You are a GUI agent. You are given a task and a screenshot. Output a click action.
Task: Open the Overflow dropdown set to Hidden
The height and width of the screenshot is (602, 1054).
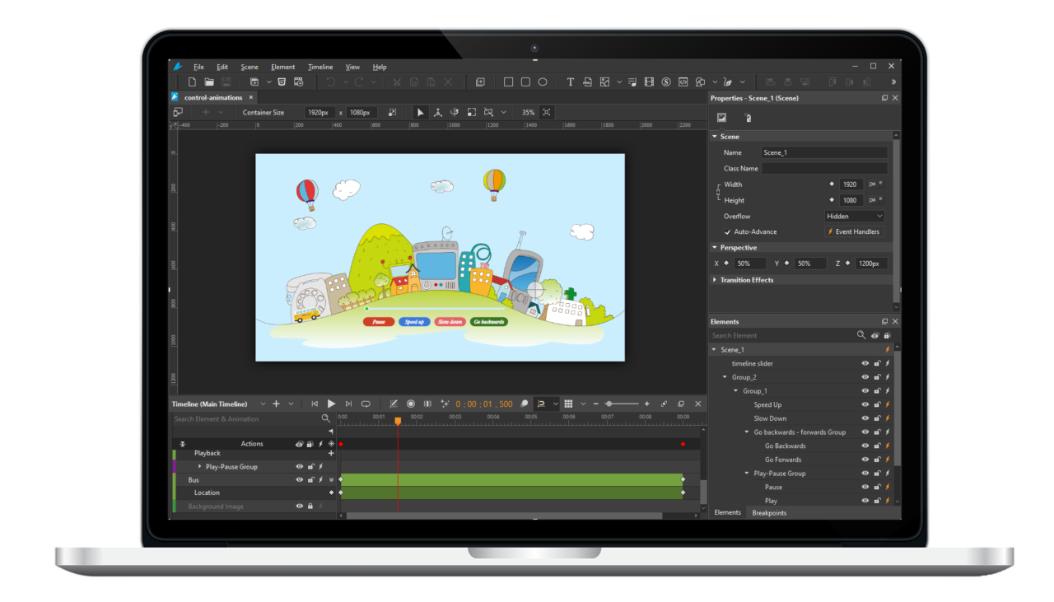[x=854, y=216]
